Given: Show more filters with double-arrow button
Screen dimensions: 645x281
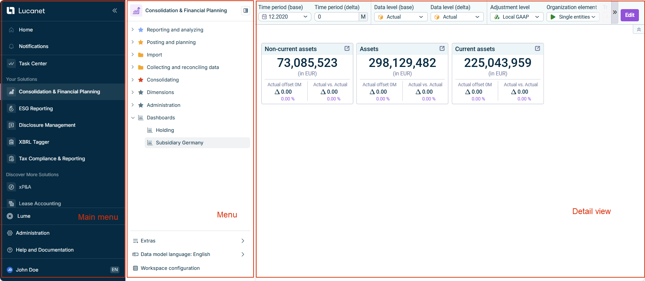Looking at the screenshot, I should 615,12.
